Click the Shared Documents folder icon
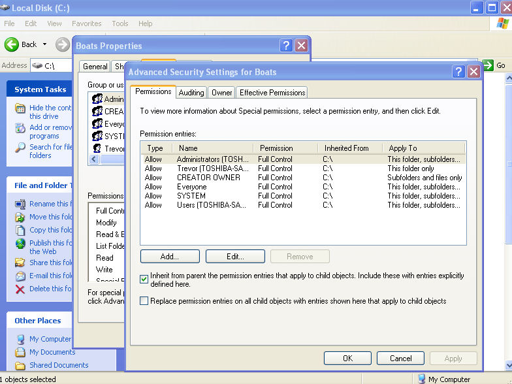 tap(20, 366)
